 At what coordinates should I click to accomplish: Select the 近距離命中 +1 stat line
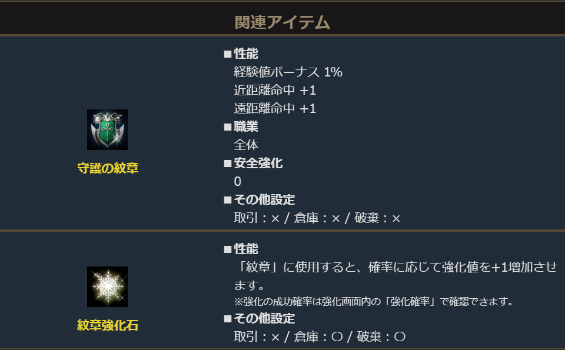(275, 91)
